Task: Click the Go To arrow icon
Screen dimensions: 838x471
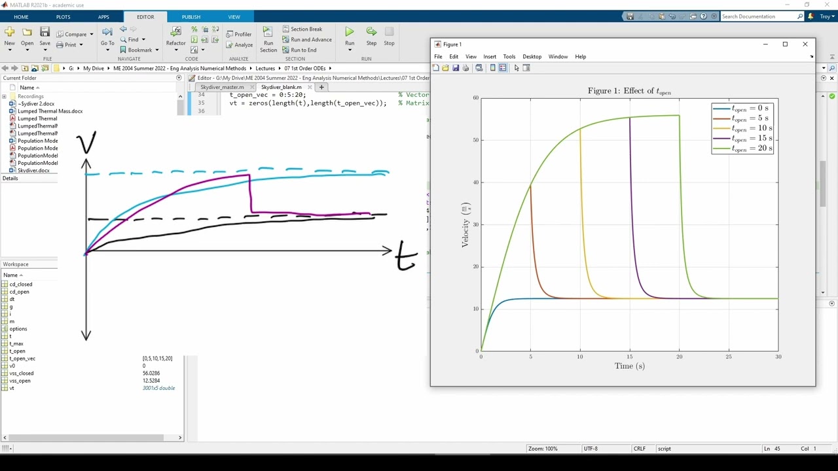Action: (x=107, y=31)
